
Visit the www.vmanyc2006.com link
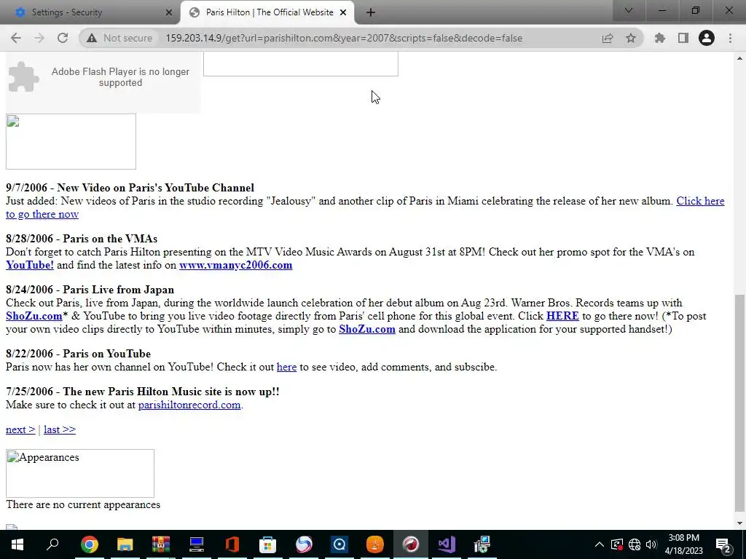click(x=236, y=265)
